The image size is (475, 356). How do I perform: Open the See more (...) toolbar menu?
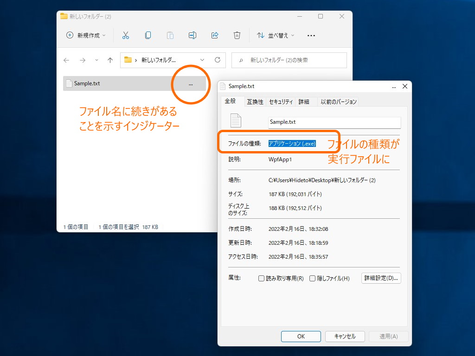[x=311, y=35]
